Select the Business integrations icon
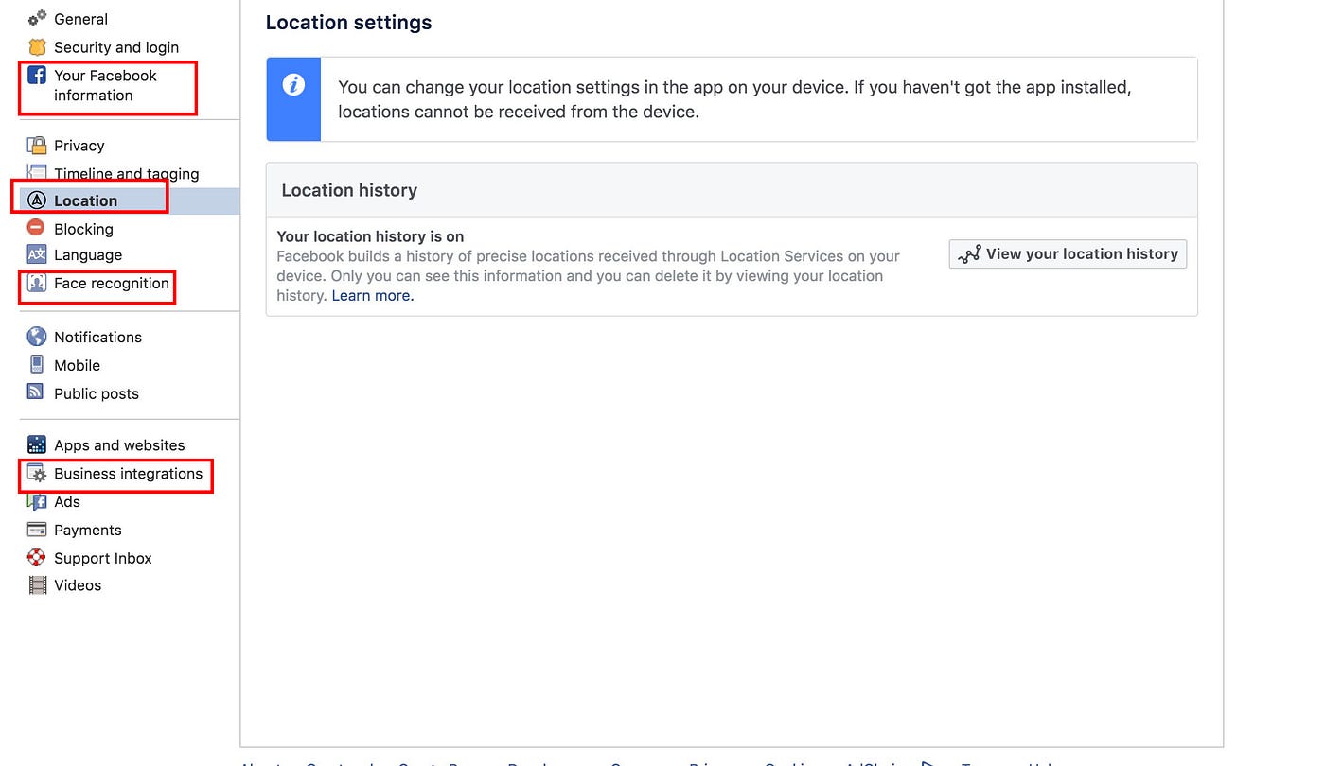The height and width of the screenshot is (766, 1325). click(35, 473)
